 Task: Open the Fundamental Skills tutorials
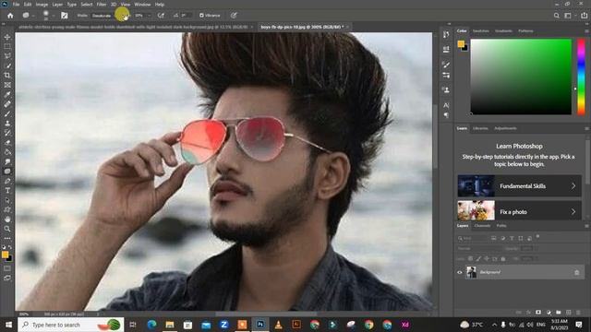click(x=519, y=186)
